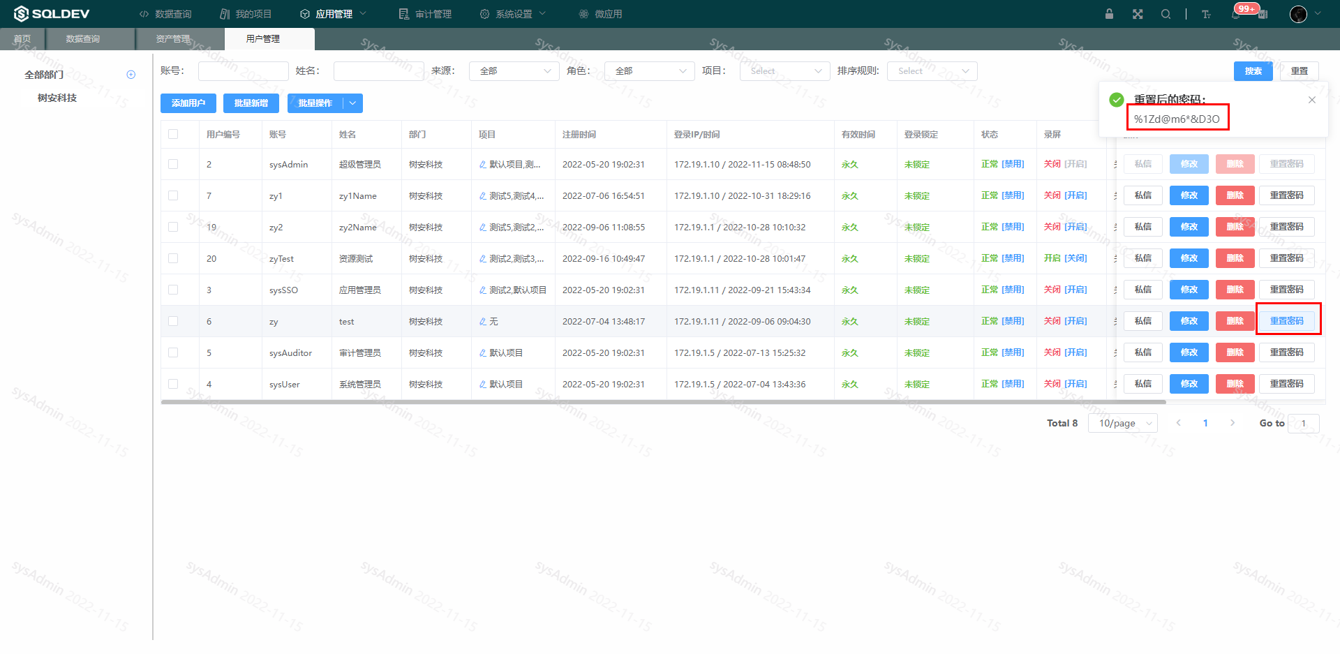Open the 10/page size dropdown
The image size is (1340, 654).
point(1123,423)
